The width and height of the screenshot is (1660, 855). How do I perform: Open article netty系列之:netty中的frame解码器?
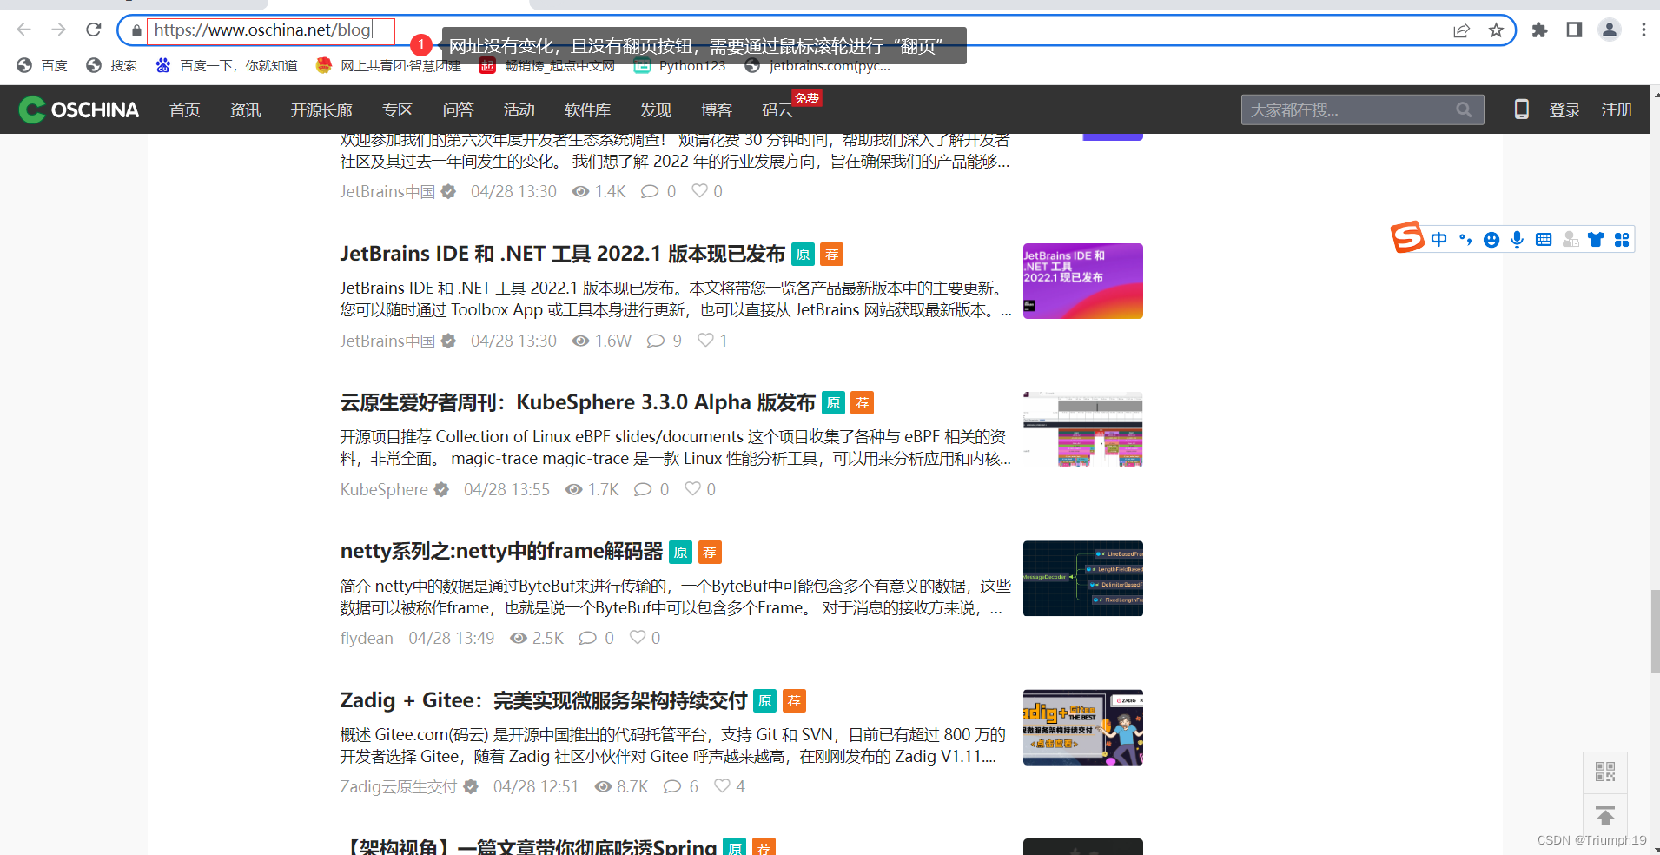(x=501, y=551)
